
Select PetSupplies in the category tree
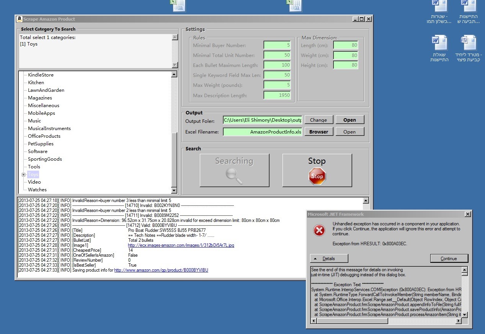(41, 144)
